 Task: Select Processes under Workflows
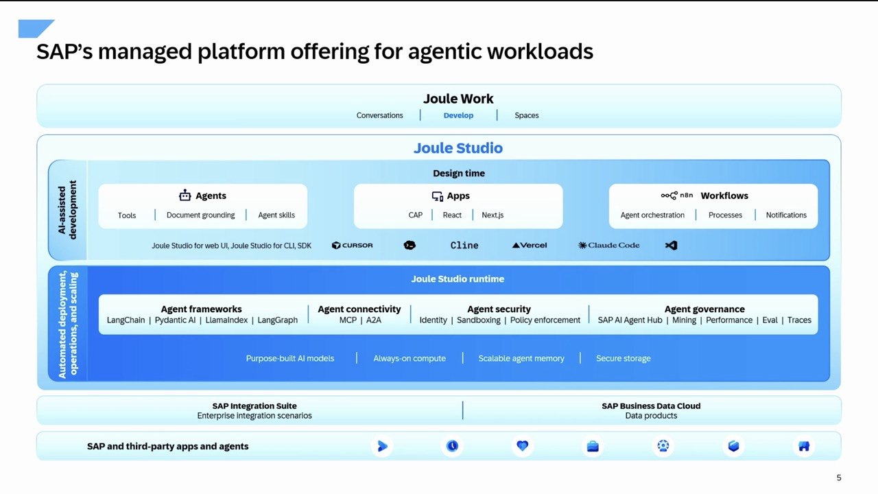(725, 215)
